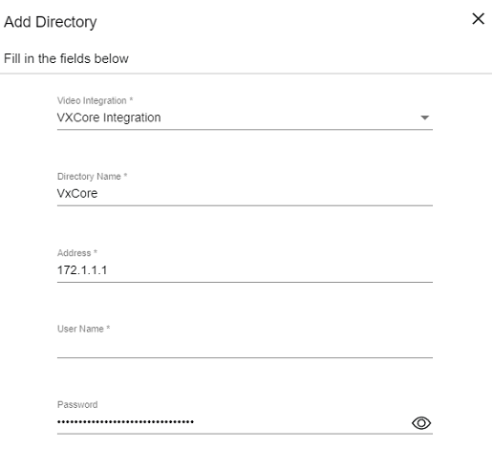Image resolution: width=492 pixels, height=449 pixels.
Task: Click the User Name field label
Action: click(80, 329)
